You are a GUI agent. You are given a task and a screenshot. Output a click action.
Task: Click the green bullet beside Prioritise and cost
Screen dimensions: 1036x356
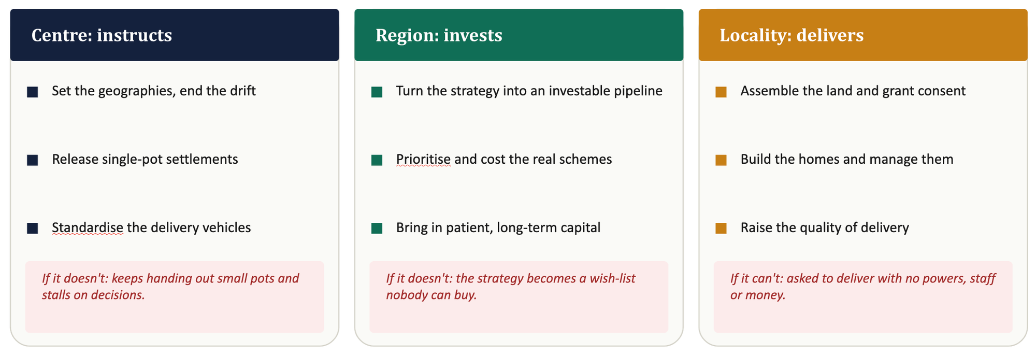coord(377,160)
